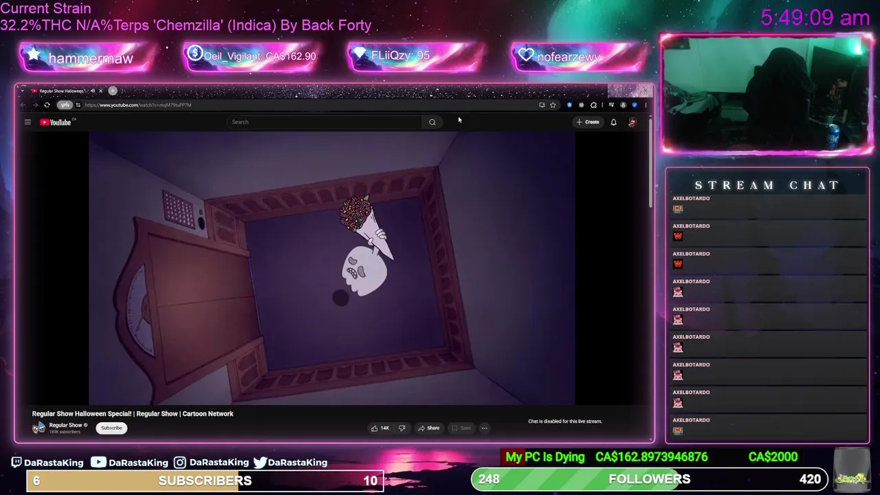Dislike the Regular Show video
The height and width of the screenshot is (495, 880).
pos(402,428)
